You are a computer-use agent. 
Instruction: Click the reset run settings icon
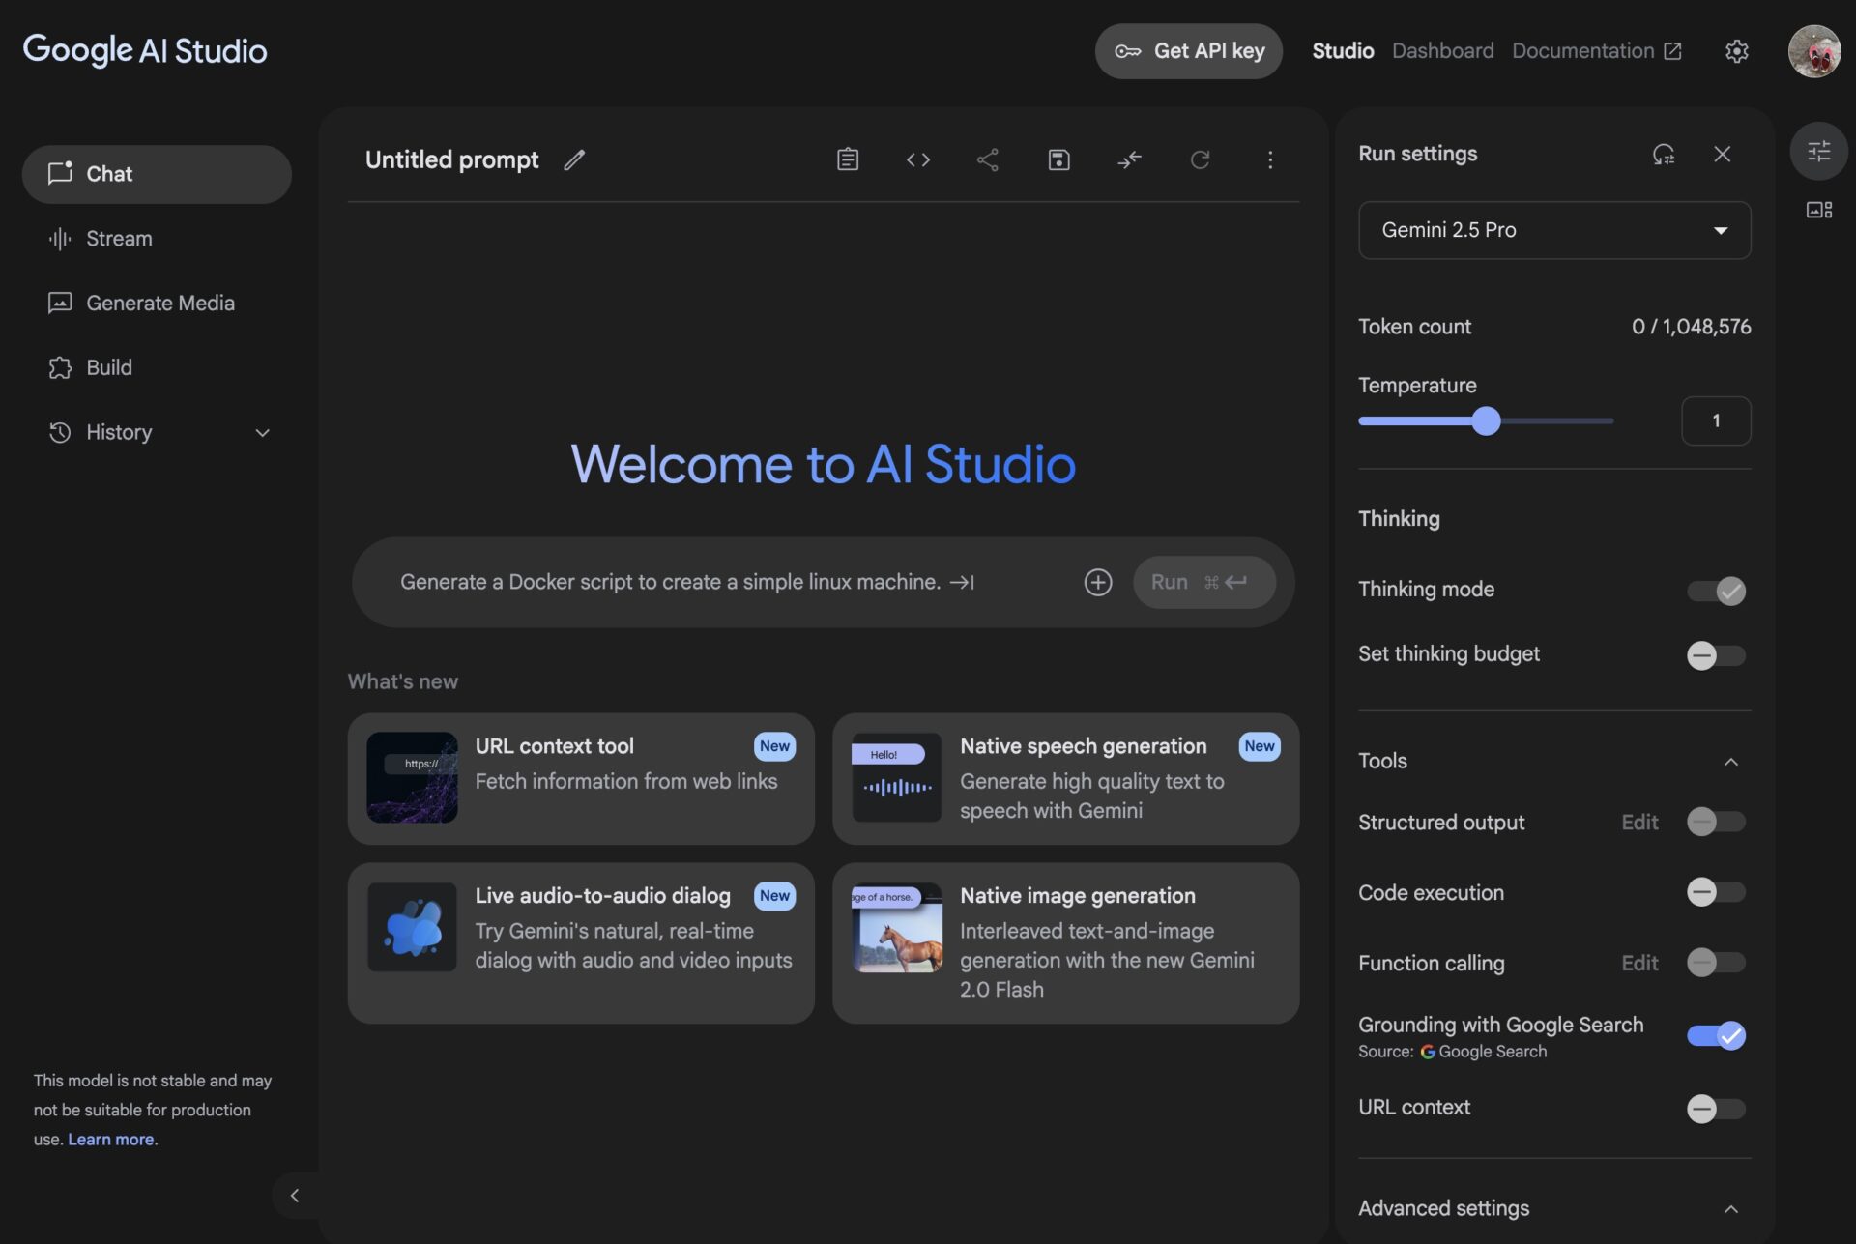pyautogui.click(x=1664, y=154)
